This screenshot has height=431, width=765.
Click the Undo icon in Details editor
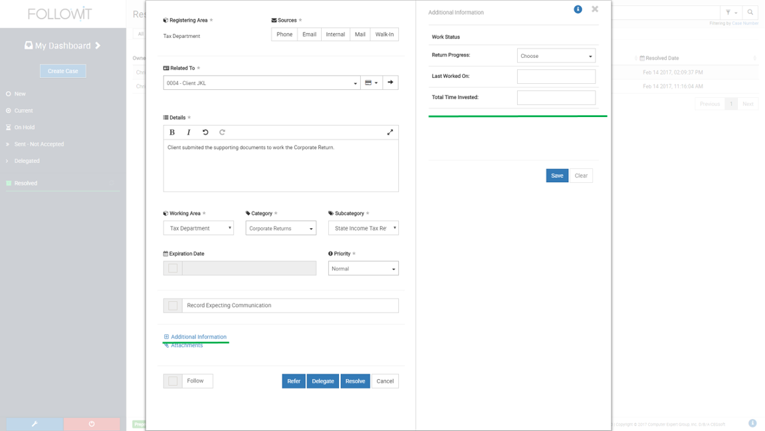pyautogui.click(x=205, y=132)
